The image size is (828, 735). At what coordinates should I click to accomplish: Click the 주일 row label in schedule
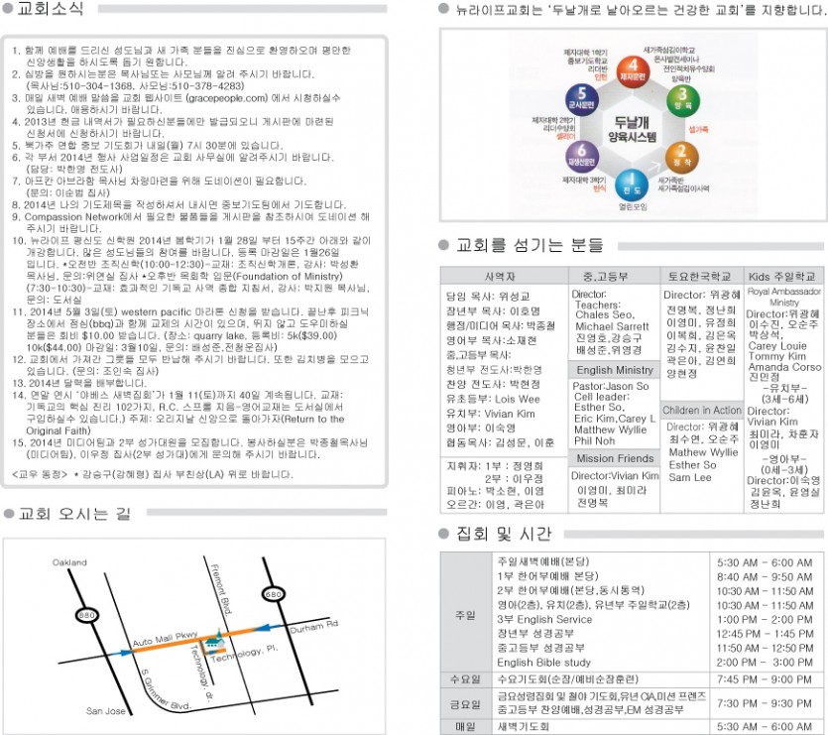click(x=465, y=615)
